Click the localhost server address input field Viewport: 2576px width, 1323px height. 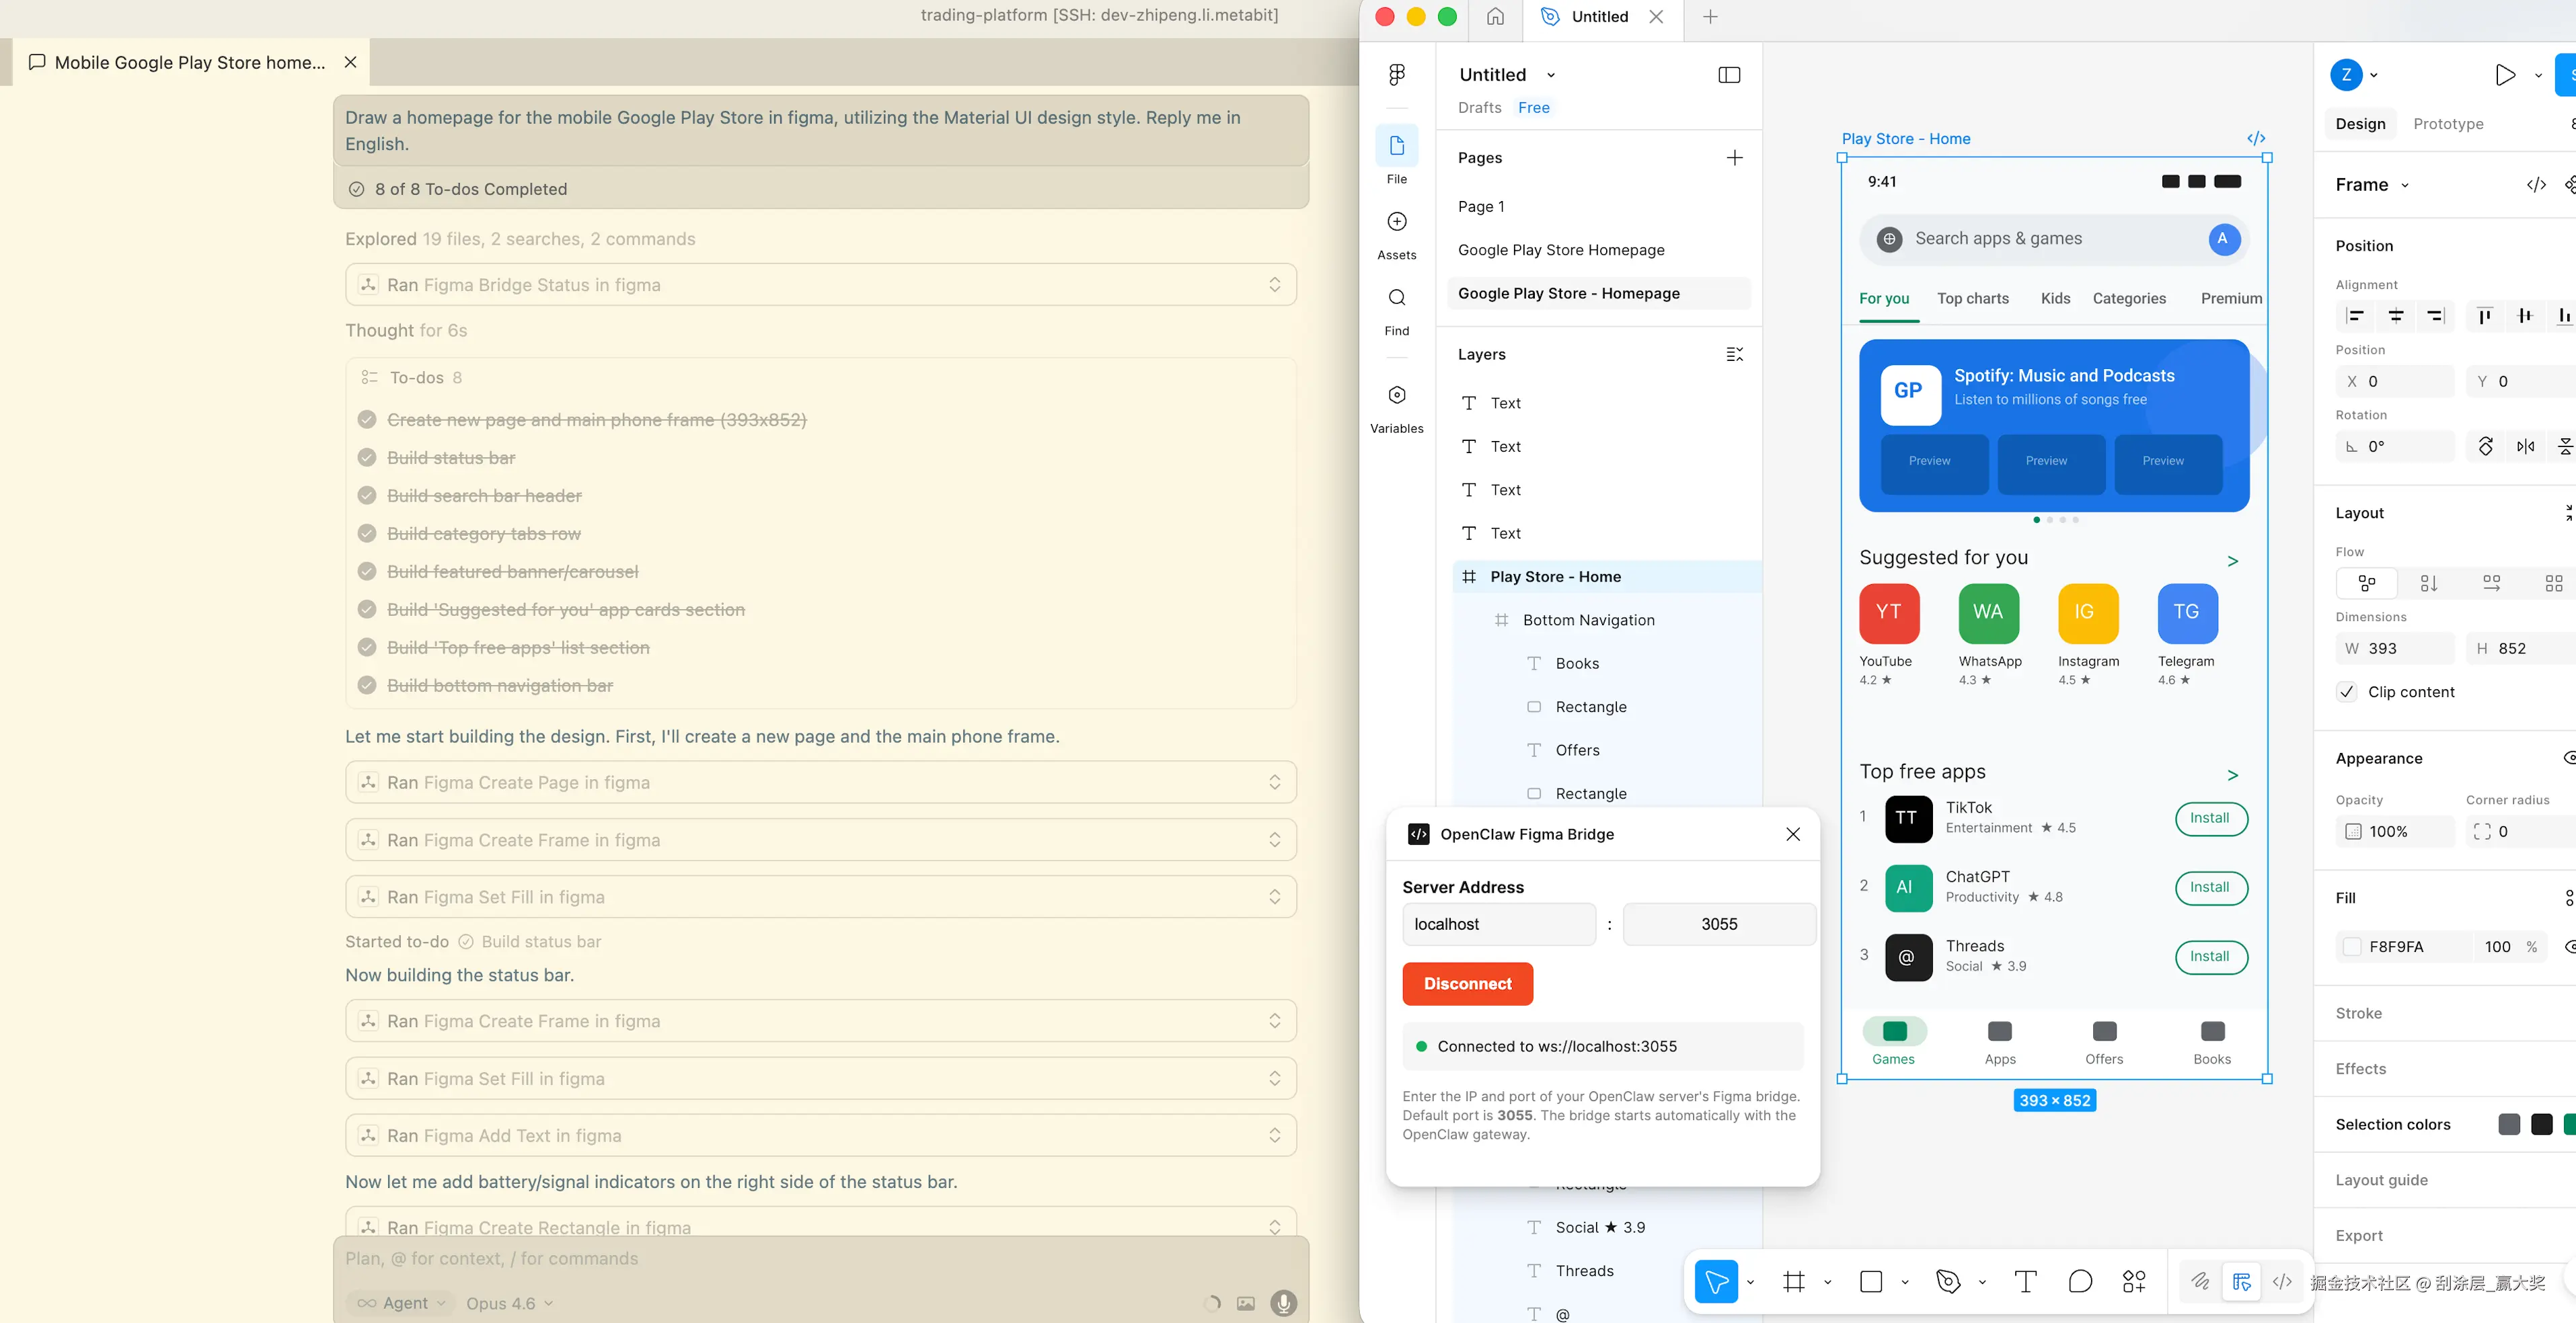(1498, 923)
